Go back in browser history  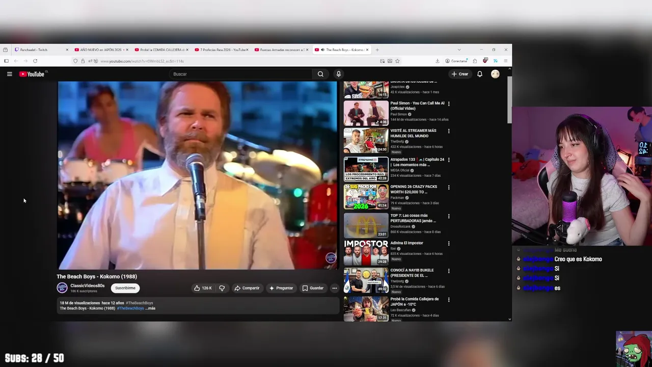coord(16,61)
